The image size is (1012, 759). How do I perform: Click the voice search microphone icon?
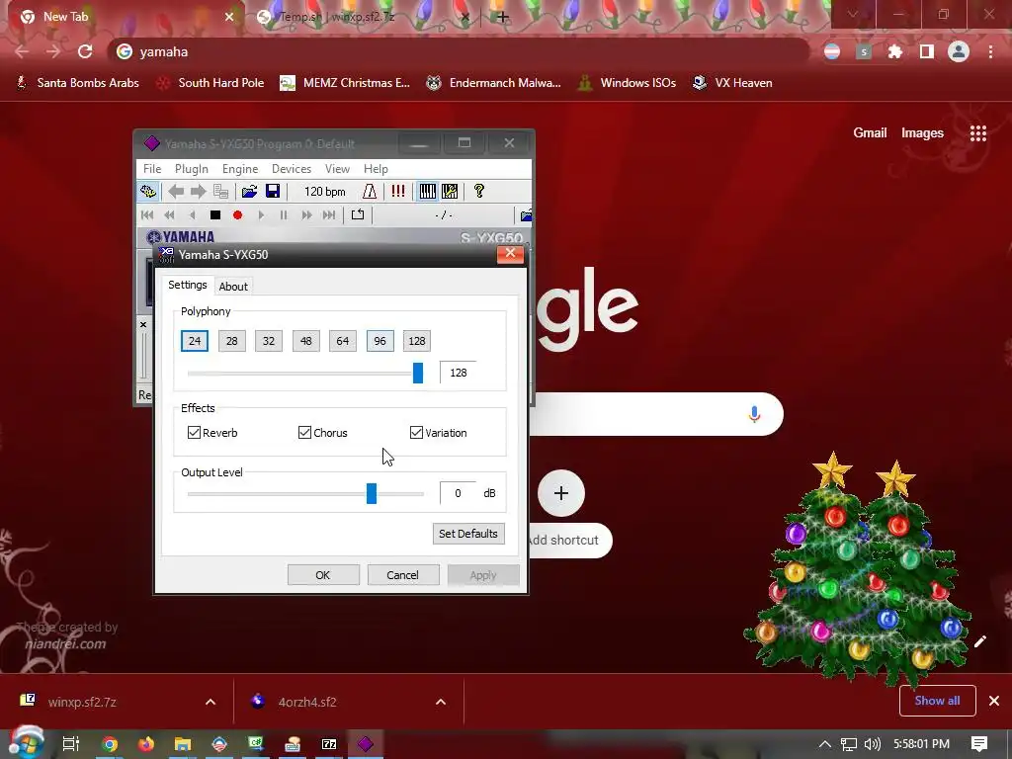pyautogui.click(x=754, y=414)
